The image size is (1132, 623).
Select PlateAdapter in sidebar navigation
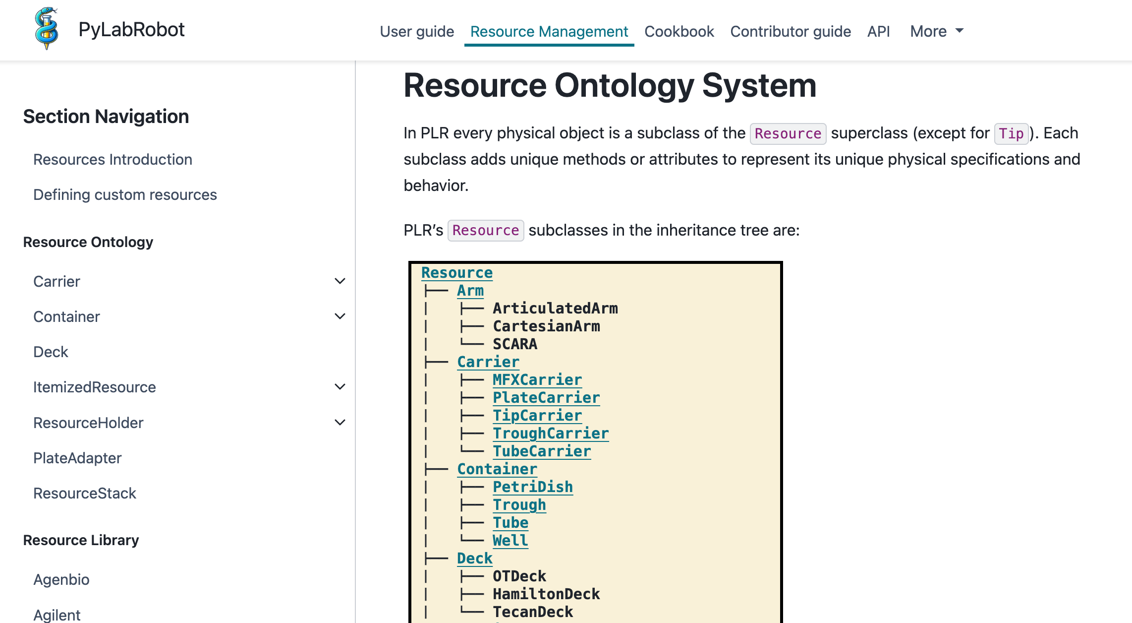[x=77, y=458]
